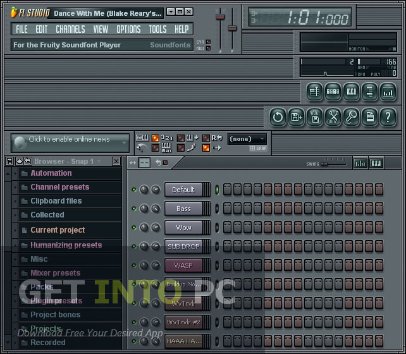Screen dimensions: 406x354
Task: Click the song position time display
Action: click(300, 17)
